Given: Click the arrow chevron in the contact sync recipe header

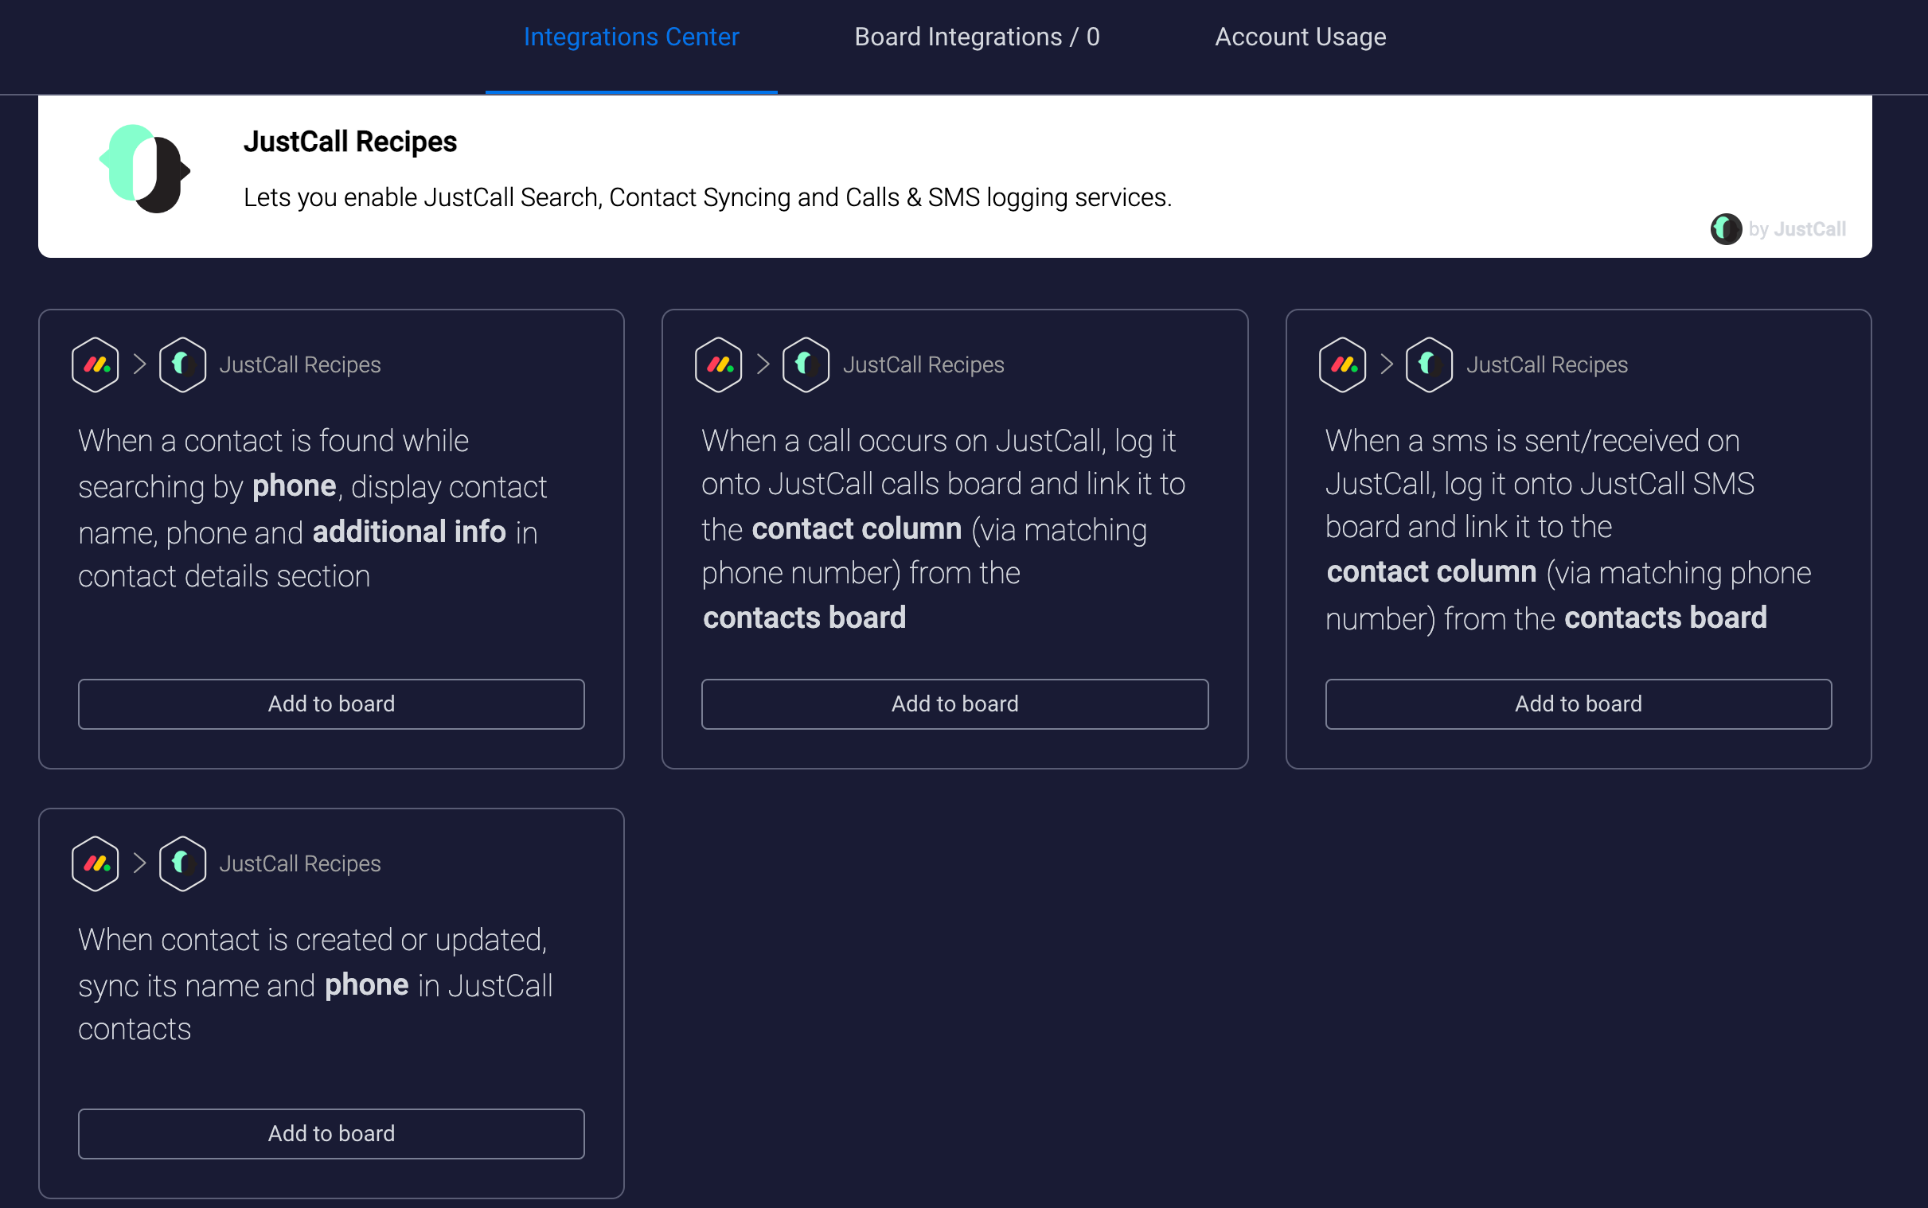Looking at the screenshot, I should point(140,863).
